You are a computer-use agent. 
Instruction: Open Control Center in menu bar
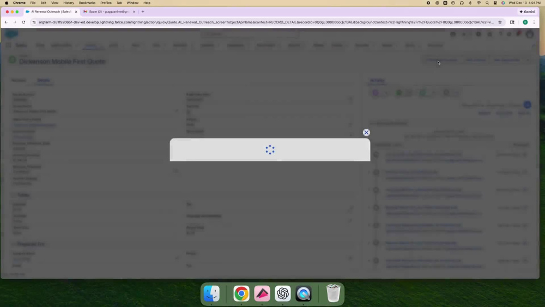coord(495,3)
